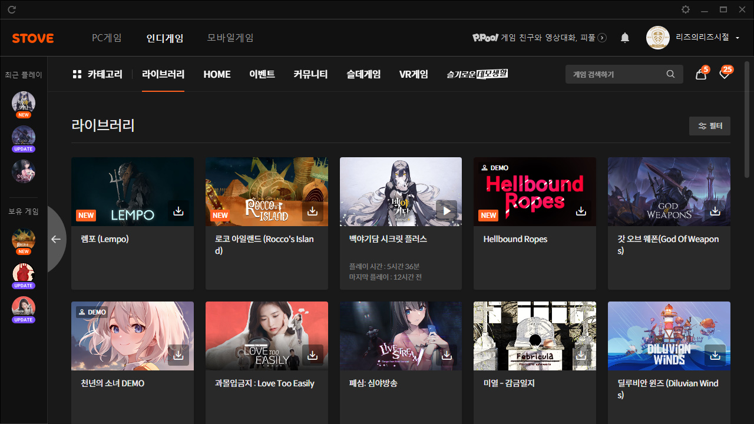Click the 천년의 소녀 DEMO title
This screenshot has width=754, height=424.
113,383
